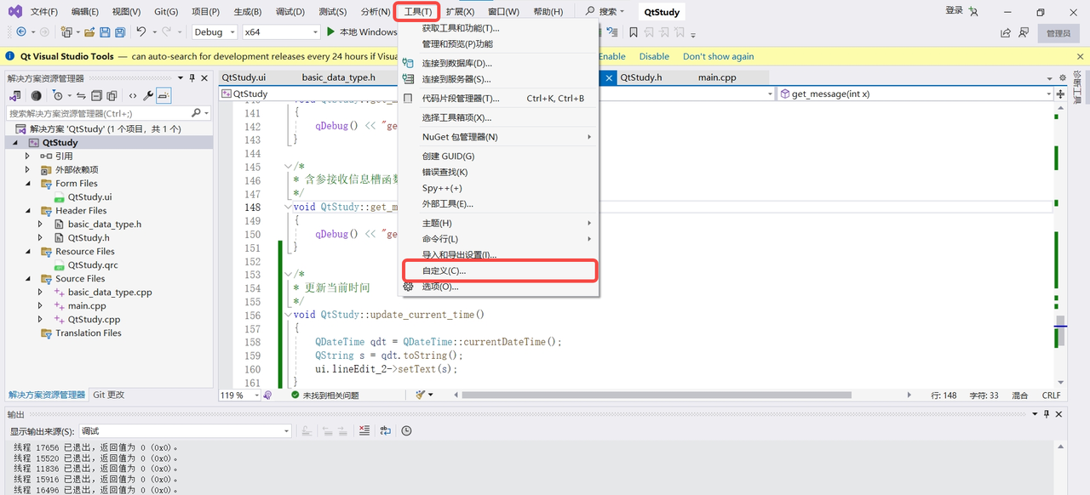Screen dimensions: 1090x495
Task: Click the editor horizontal scrollbar
Action: pyautogui.click(x=681, y=395)
